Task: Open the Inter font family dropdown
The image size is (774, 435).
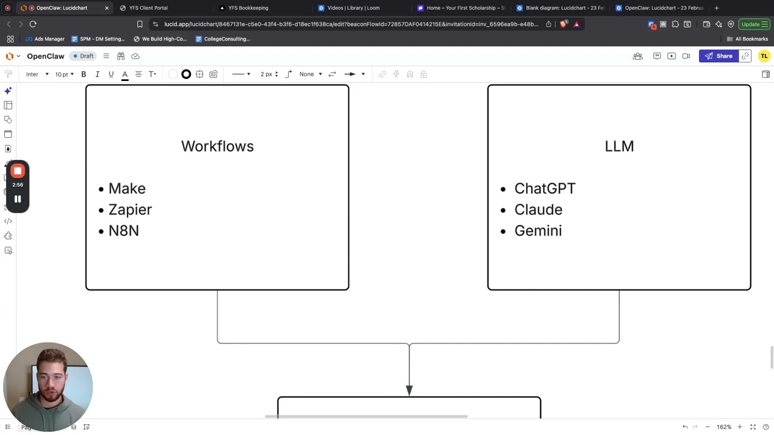Action: coord(37,74)
